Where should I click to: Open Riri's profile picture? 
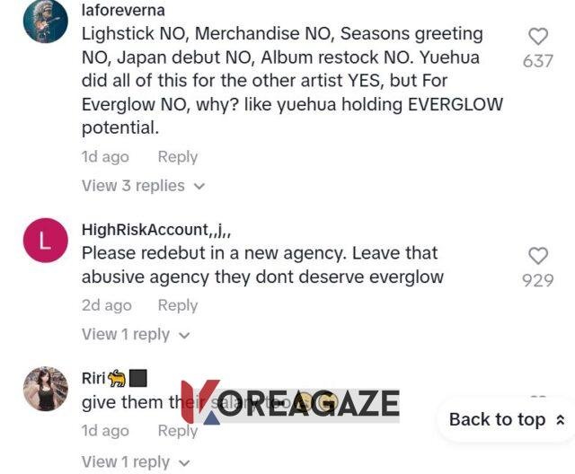pyautogui.click(x=46, y=389)
